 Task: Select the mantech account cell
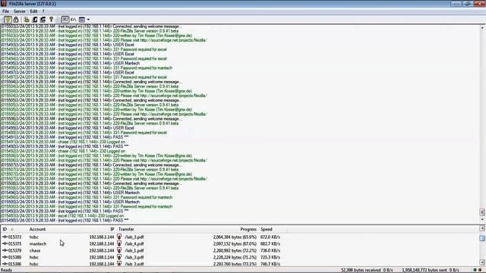point(38,244)
